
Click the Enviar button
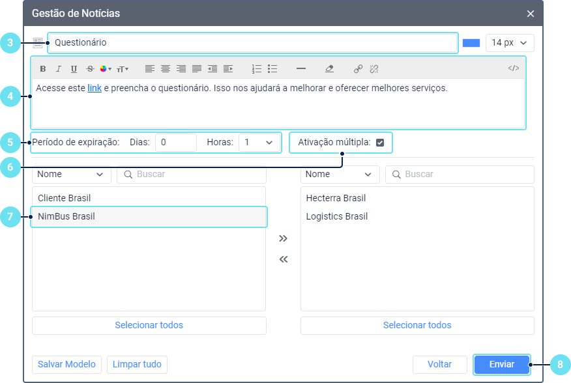(x=502, y=365)
